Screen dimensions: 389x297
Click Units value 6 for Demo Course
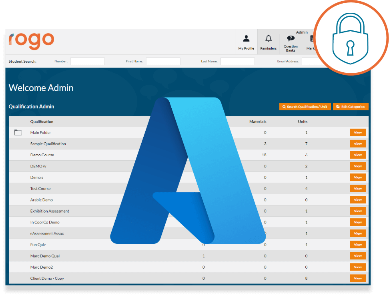[307, 155]
